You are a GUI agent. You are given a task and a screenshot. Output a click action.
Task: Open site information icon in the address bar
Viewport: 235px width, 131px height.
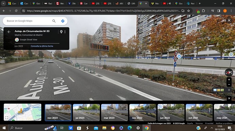pyautogui.click(x=23, y=11)
